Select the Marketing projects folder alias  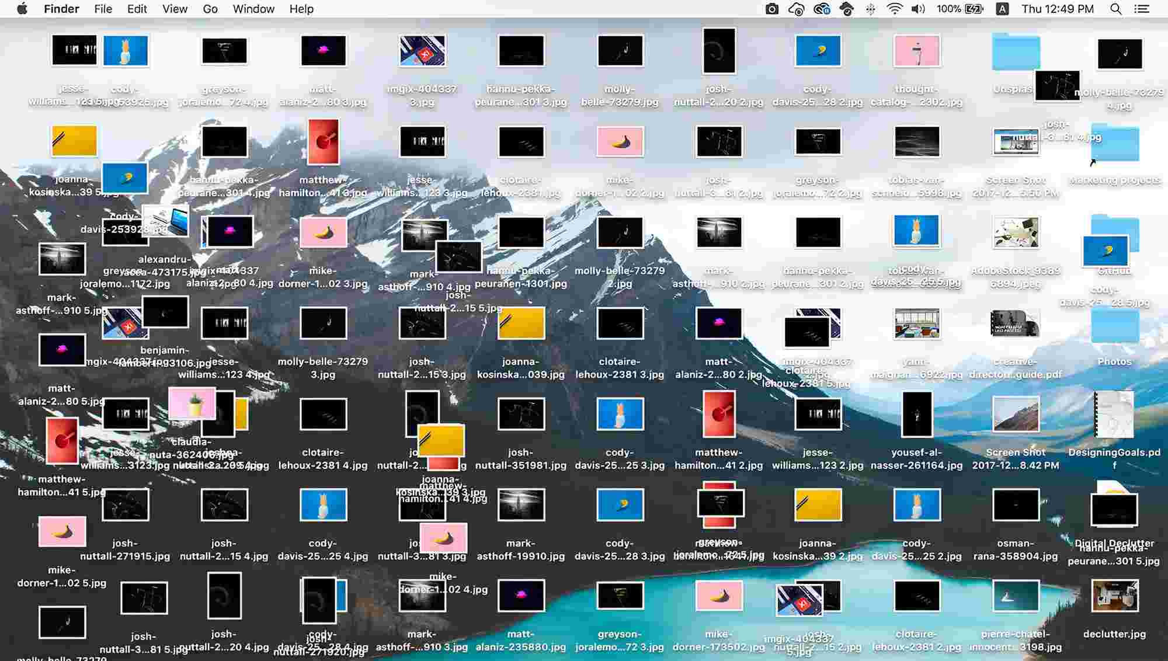pos(1114,143)
